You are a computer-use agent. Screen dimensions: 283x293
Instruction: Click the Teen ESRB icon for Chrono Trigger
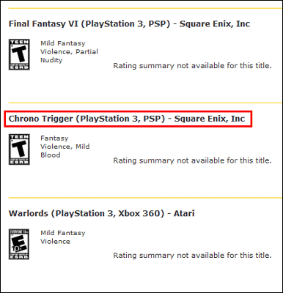(x=19, y=149)
